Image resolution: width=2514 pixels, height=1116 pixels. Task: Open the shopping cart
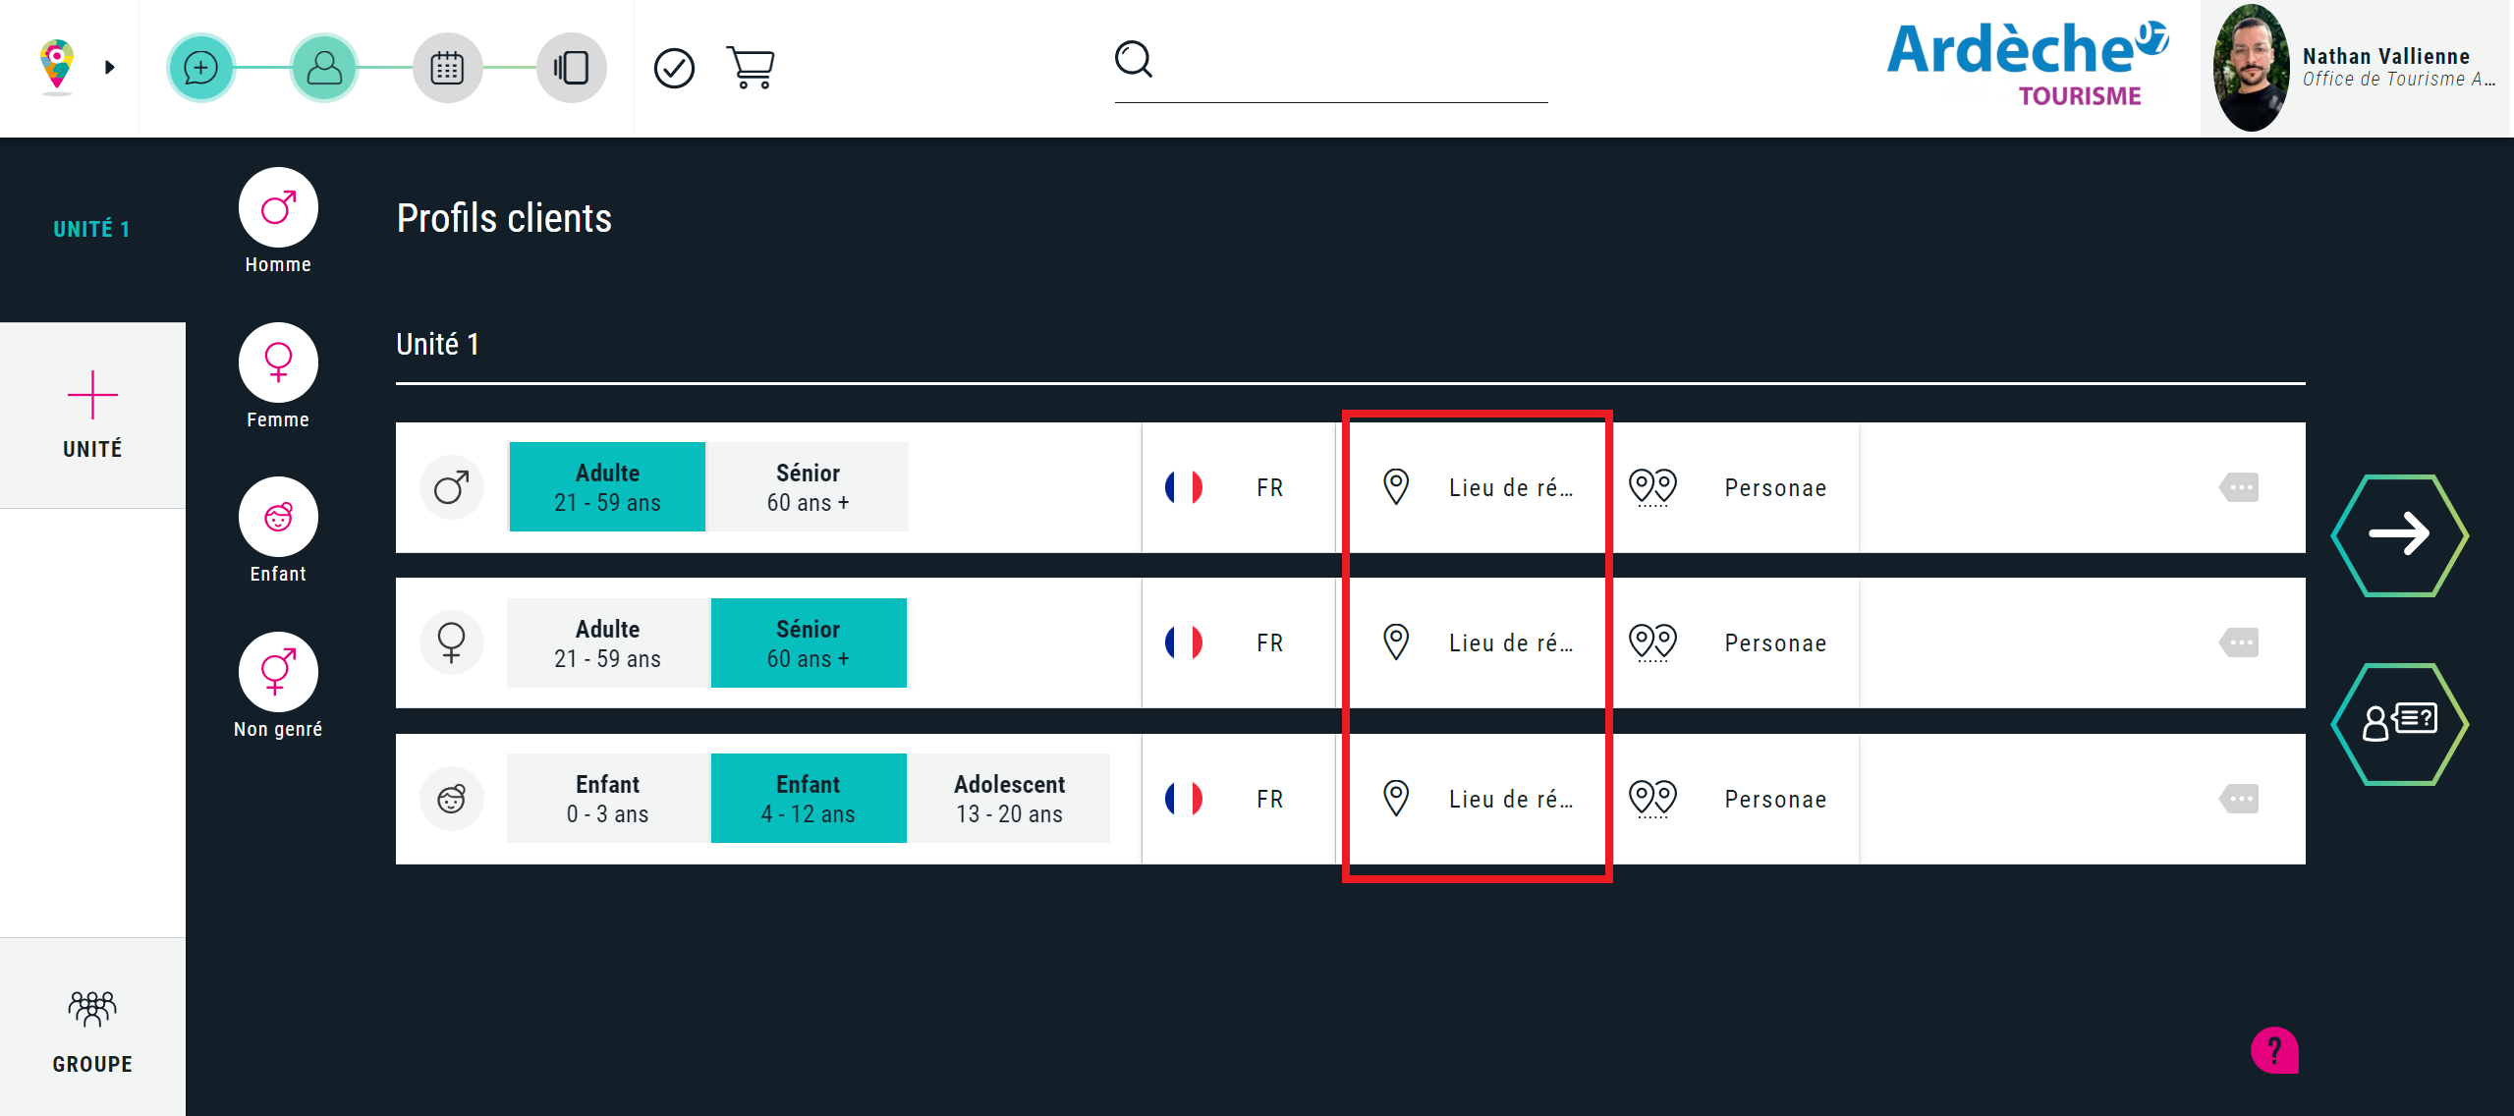(x=751, y=68)
